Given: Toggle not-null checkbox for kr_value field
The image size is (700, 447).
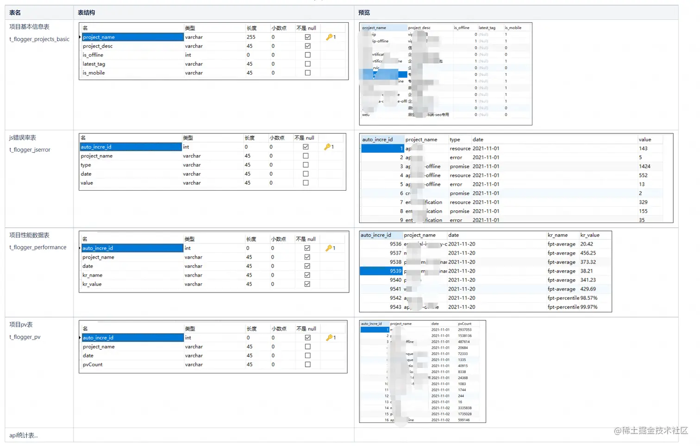Looking at the screenshot, I should pyautogui.click(x=307, y=284).
